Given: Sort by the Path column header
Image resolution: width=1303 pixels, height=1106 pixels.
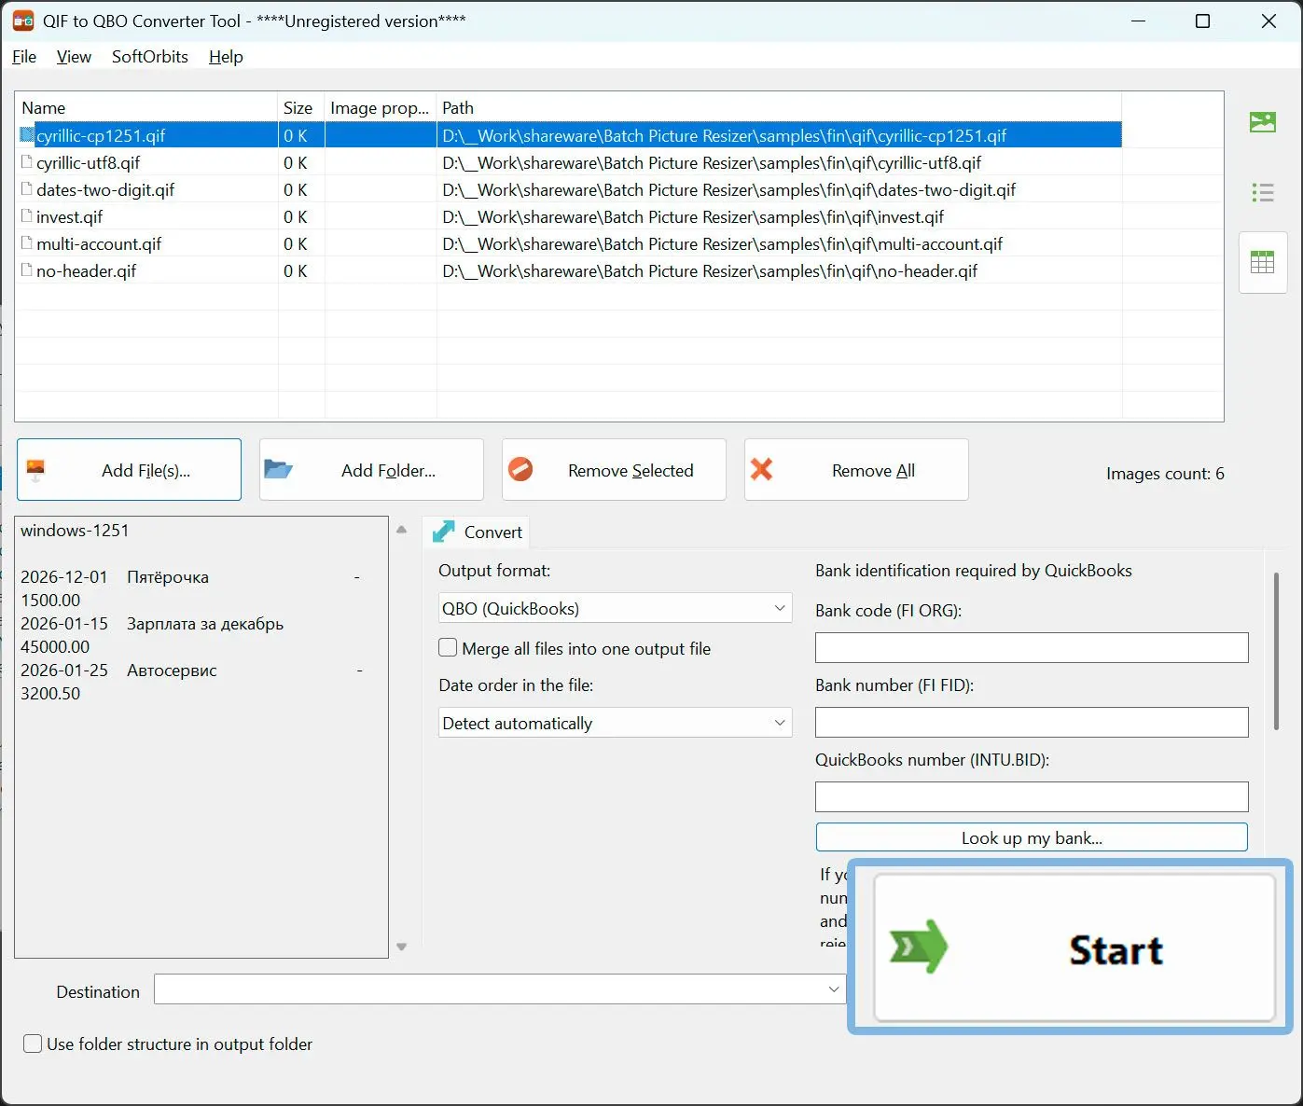Looking at the screenshot, I should [x=779, y=107].
